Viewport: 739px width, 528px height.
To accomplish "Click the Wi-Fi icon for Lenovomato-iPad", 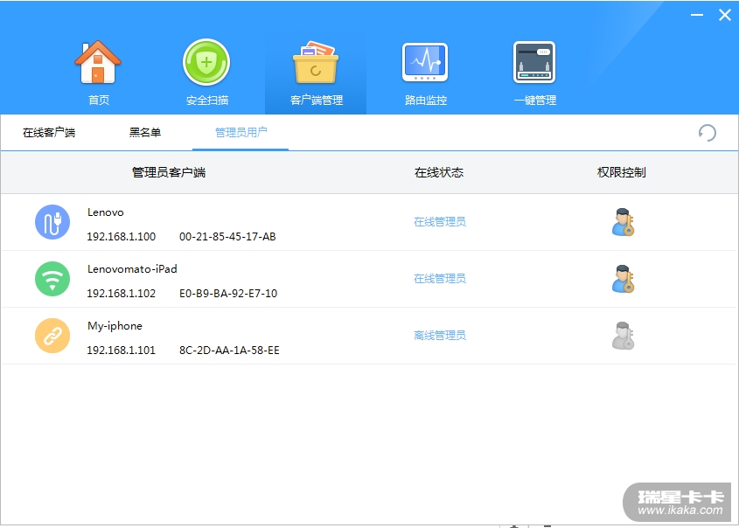I will click(52, 279).
